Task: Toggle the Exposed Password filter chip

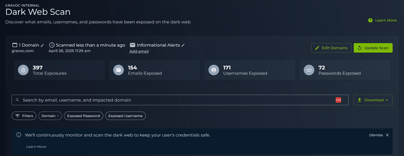Action: [83, 116]
